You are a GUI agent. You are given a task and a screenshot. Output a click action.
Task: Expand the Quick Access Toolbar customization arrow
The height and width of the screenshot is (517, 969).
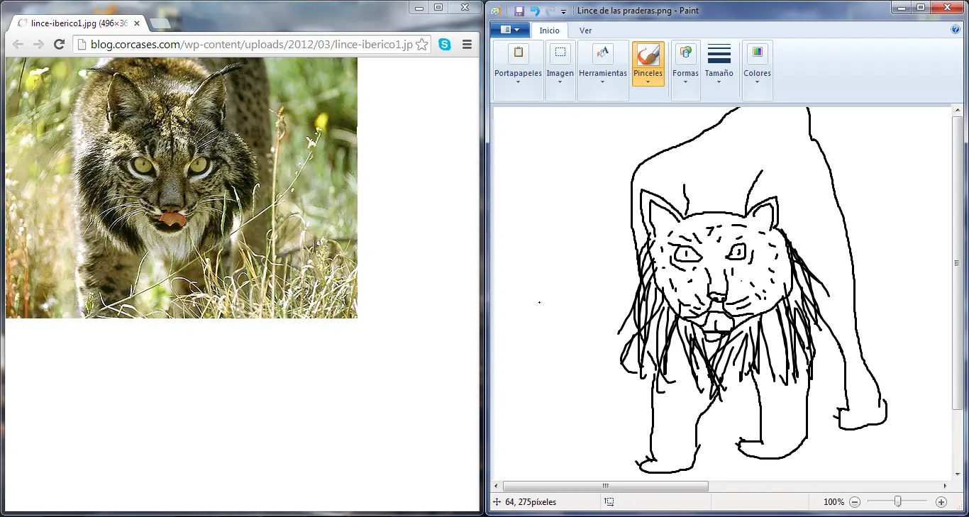click(x=564, y=10)
